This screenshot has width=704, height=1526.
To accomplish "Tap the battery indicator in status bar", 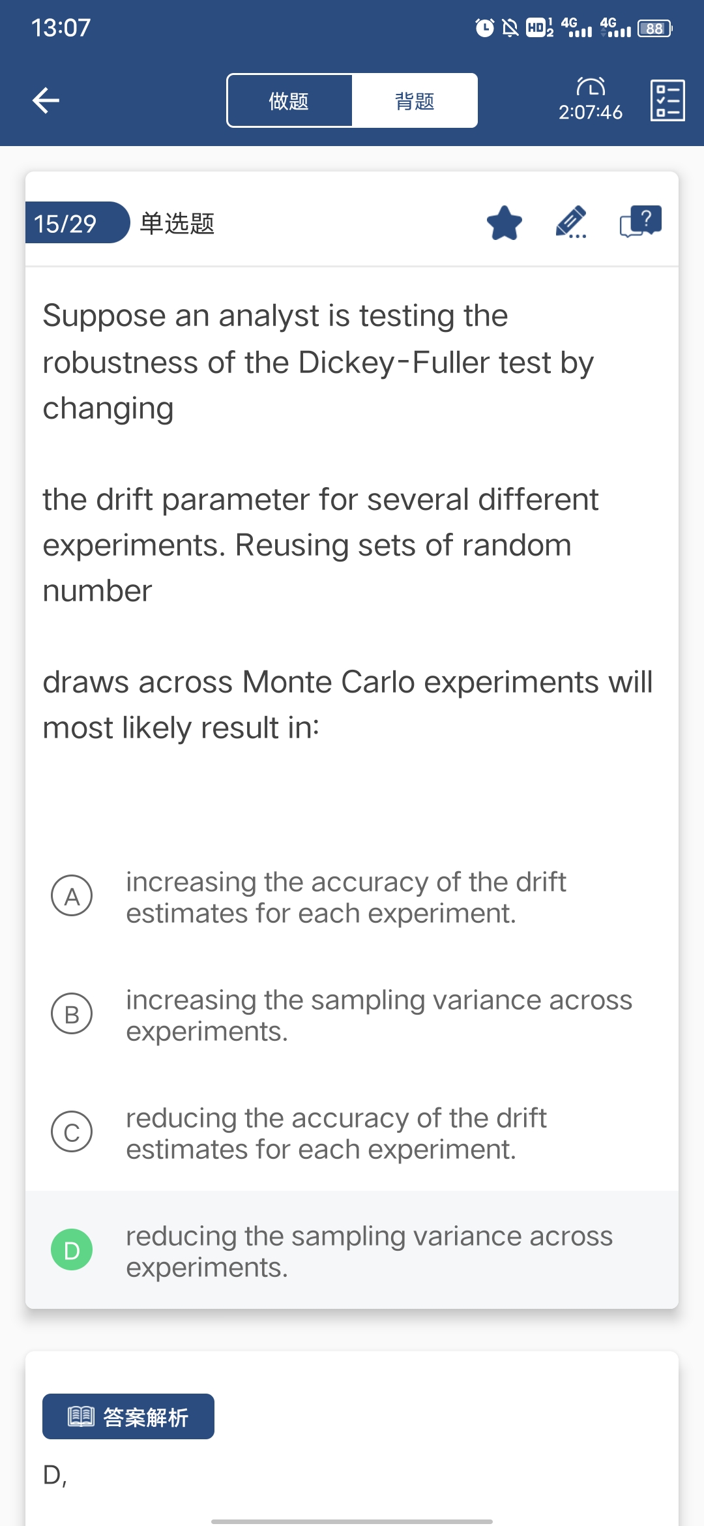I will tap(654, 29).
